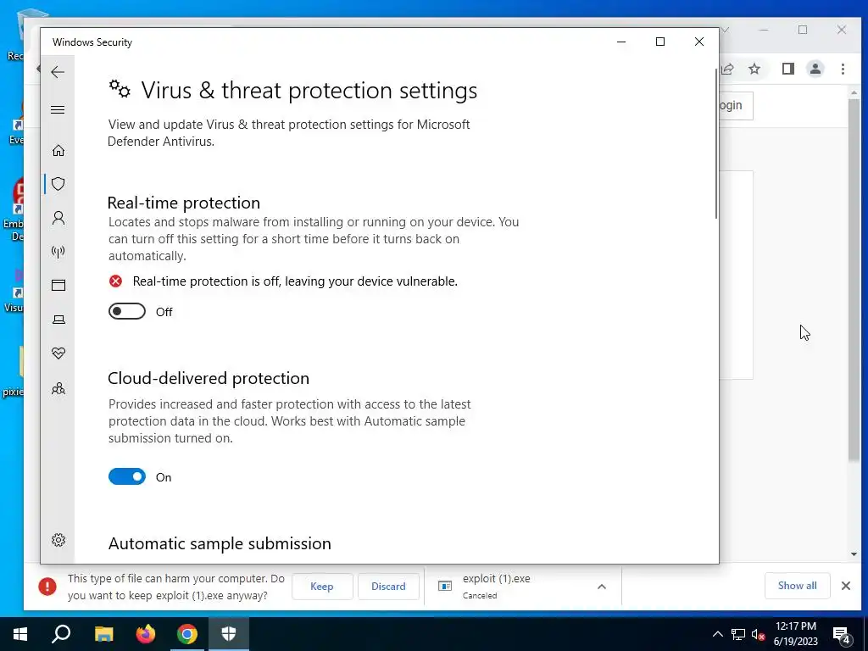Viewport: 868px width, 651px height.
Task: Click the Windows Security window scrollbar thumb
Action: pyautogui.click(x=716, y=144)
